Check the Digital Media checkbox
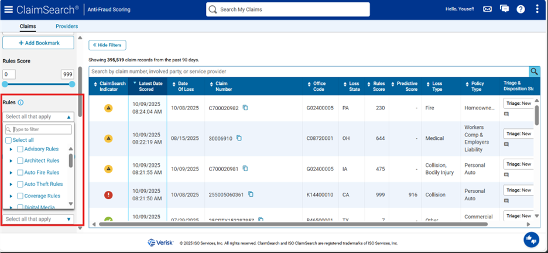Viewport: 548px width, 253px height. (20, 207)
